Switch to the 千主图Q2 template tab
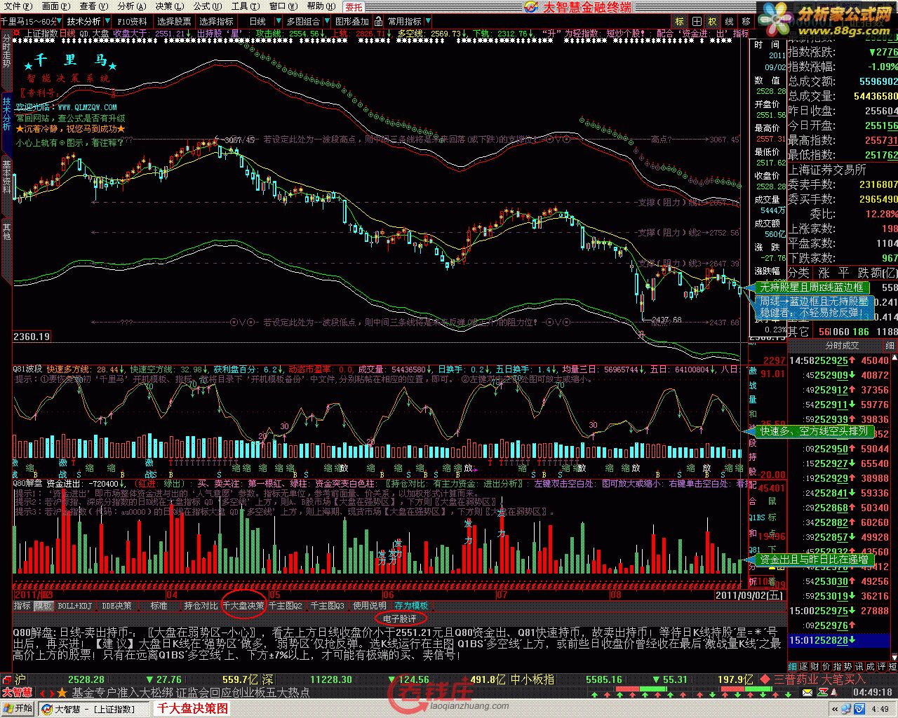 tap(286, 605)
